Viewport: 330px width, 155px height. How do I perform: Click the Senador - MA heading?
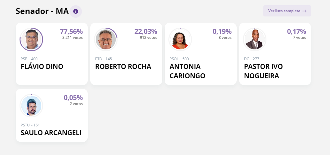42,11
